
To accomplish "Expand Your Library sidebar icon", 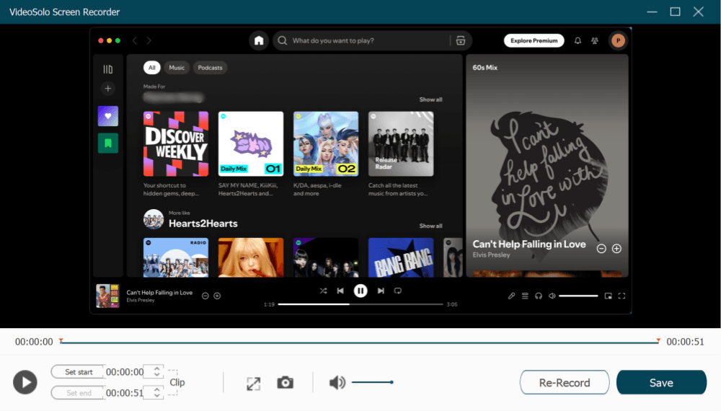I will pyautogui.click(x=108, y=69).
